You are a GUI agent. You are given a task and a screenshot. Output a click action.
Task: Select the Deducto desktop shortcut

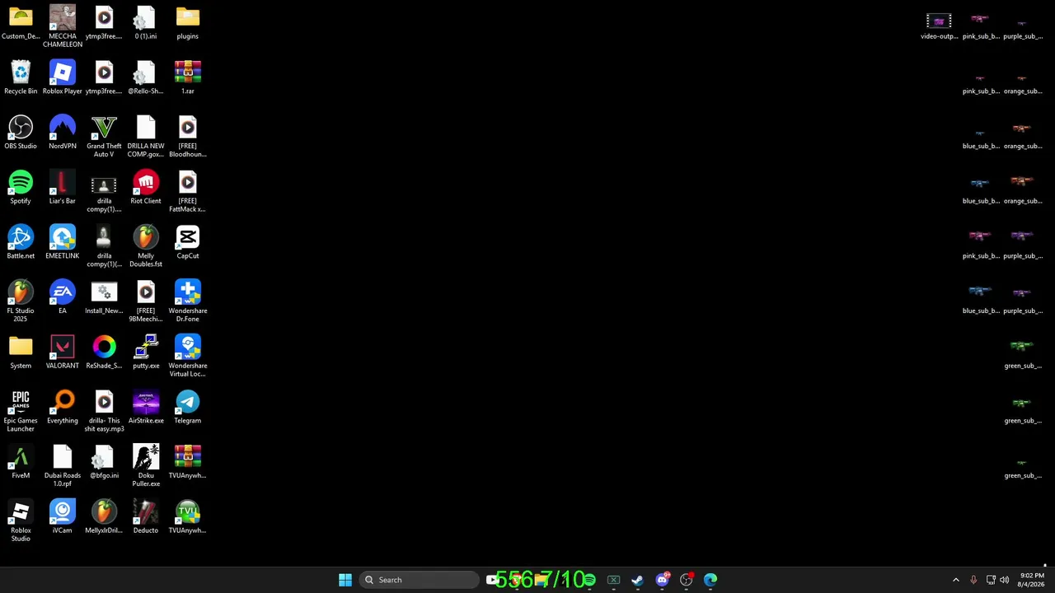(x=146, y=517)
